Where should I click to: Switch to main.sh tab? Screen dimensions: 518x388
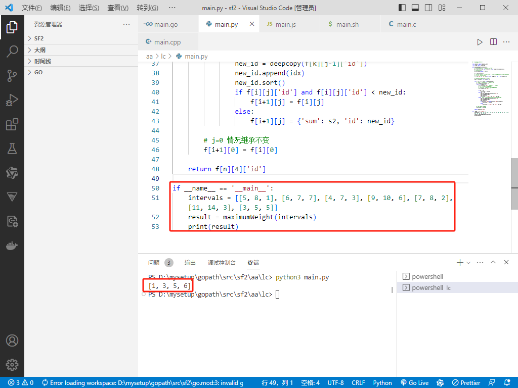(x=350, y=24)
